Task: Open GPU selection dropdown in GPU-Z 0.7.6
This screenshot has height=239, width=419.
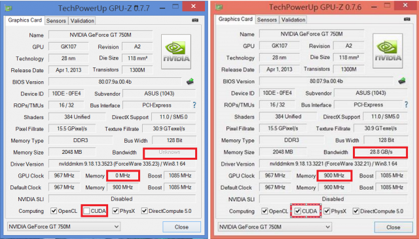Action: click(275, 227)
